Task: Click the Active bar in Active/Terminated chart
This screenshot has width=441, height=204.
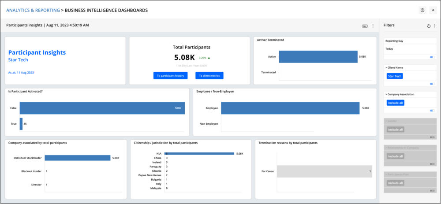Action: click(318, 57)
